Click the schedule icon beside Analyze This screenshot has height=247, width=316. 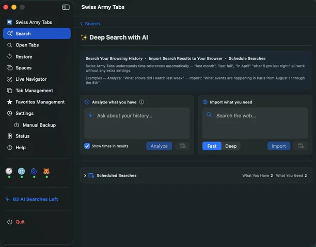182,146
